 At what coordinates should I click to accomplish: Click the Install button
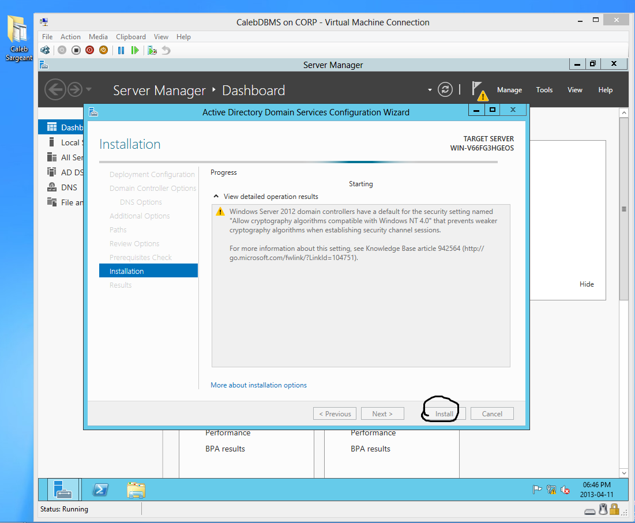pos(444,413)
